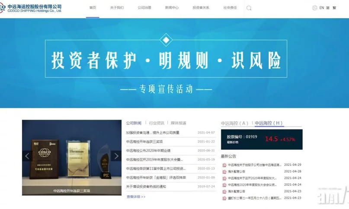Select the 公司新闻 tab
Viewport: 349px width, 209px height.
(x=134, y=123)
